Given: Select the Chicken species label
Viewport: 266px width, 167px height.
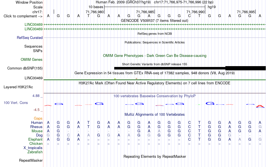Looking at the screenshot, I should coord(36,143).
